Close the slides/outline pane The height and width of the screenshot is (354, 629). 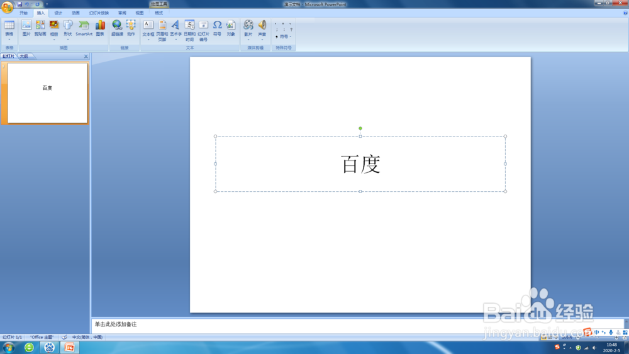point(86,57)
